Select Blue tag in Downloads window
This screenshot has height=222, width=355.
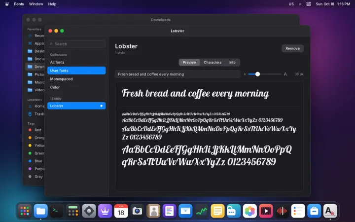tap(35, 161)
